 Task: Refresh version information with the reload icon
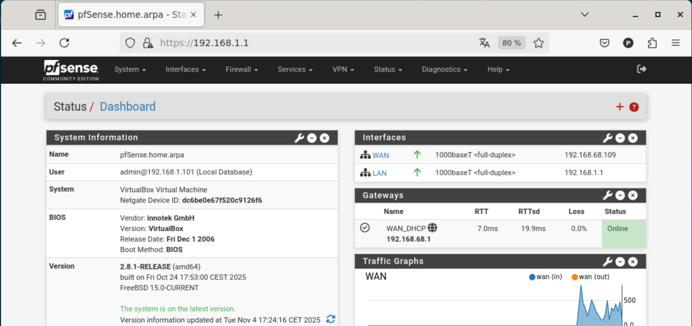pos(331,319)
